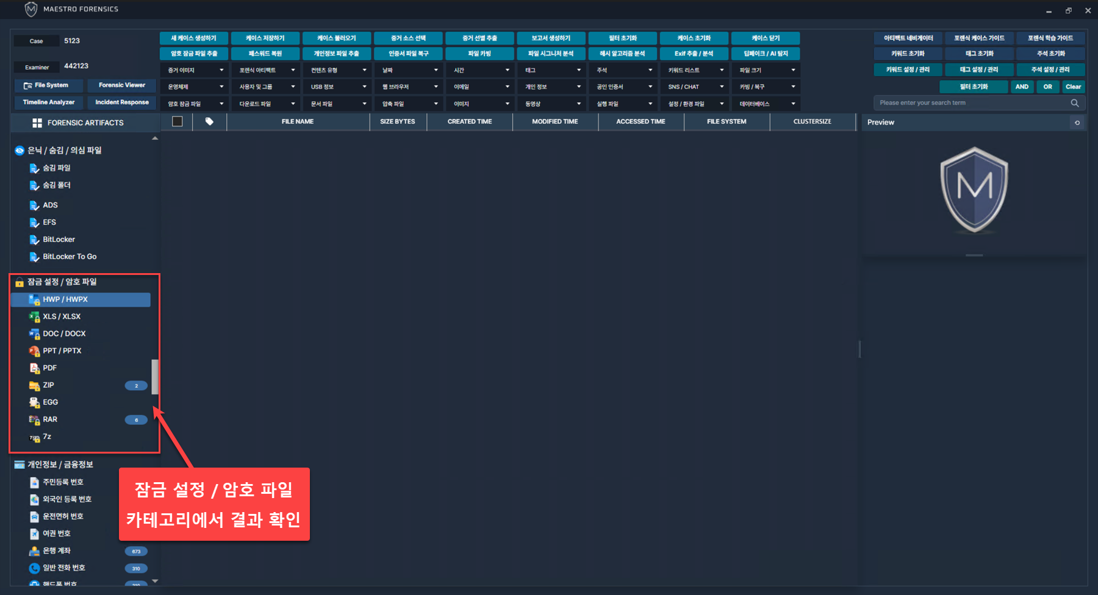Click the 패스워드 복원 button
Screen dimensions: 1098x595
[x=265, y=54]
